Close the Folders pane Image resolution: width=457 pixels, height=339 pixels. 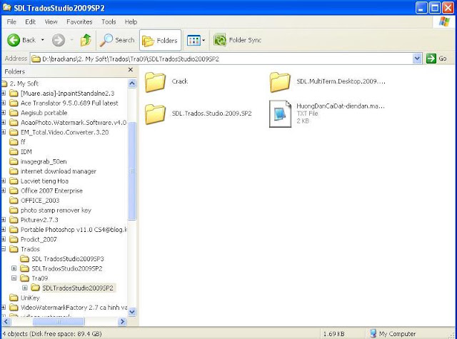coord(131,70)
